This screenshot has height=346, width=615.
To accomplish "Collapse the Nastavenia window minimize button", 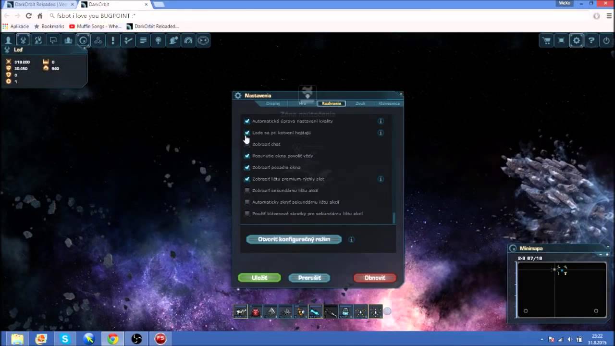I will [x=401, y=94].
